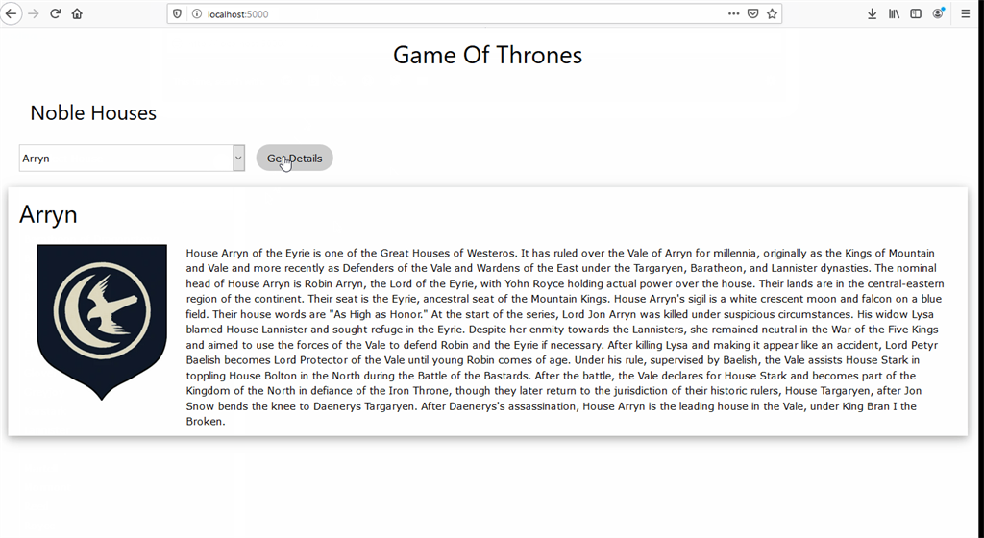Click the Noble Houses heading
This screenshot has height=538, width=984.
[x=93, y=112]
